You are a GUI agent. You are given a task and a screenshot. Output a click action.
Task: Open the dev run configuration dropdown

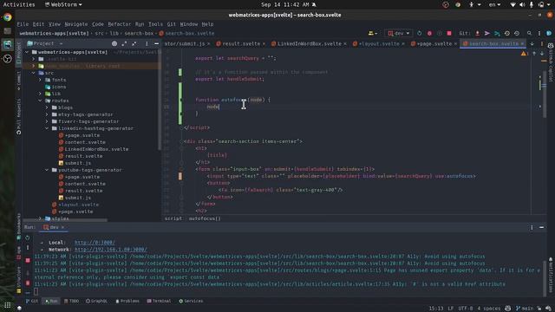pos(399,33)
